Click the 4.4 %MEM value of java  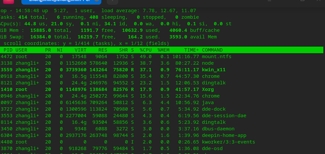pos(165,102)
